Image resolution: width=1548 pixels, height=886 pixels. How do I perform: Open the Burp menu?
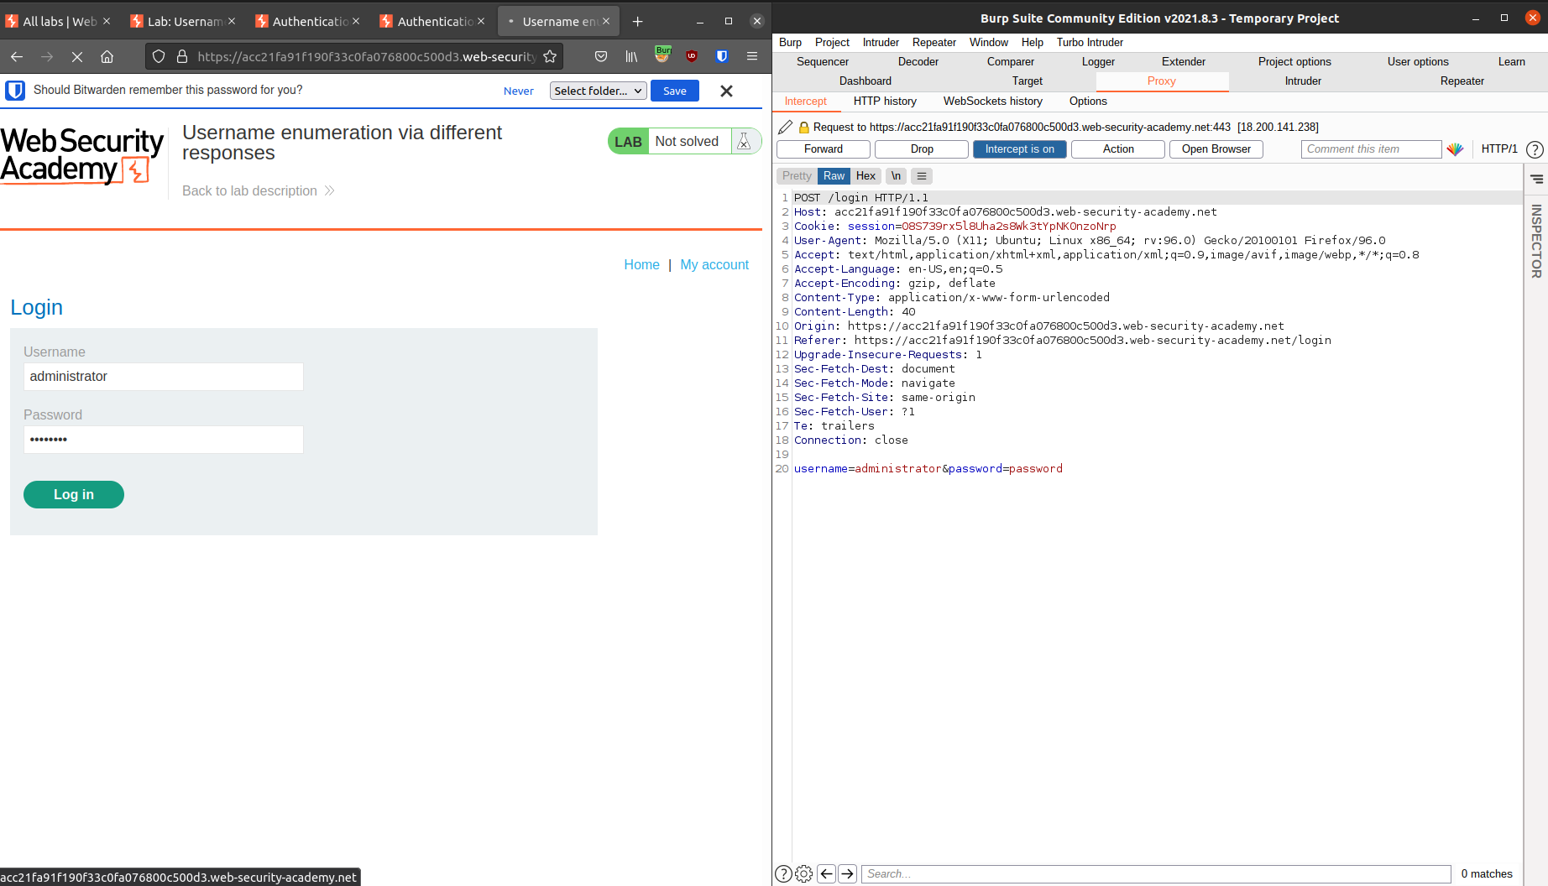(x=790, y=42)
